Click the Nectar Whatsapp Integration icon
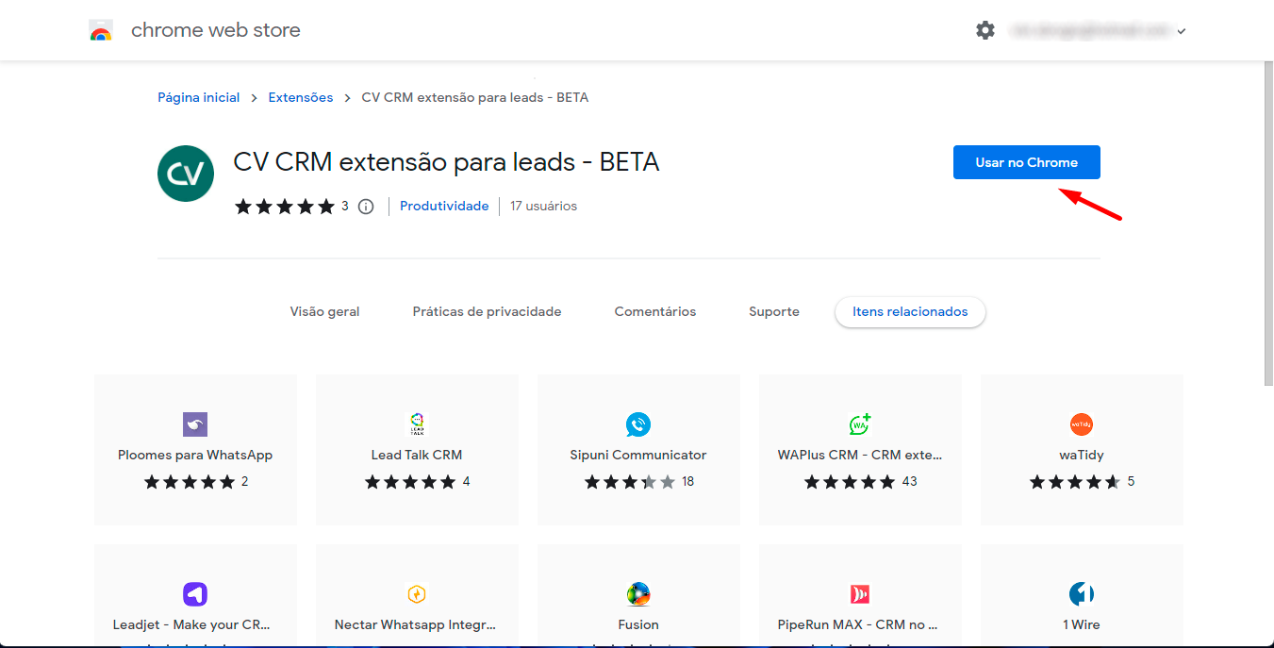The width and height of the screenshot is (1274, 648). pyautogui.click(x=417, y=594)
